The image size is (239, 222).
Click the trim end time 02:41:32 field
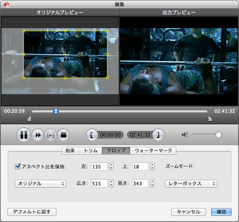[140, 135]
